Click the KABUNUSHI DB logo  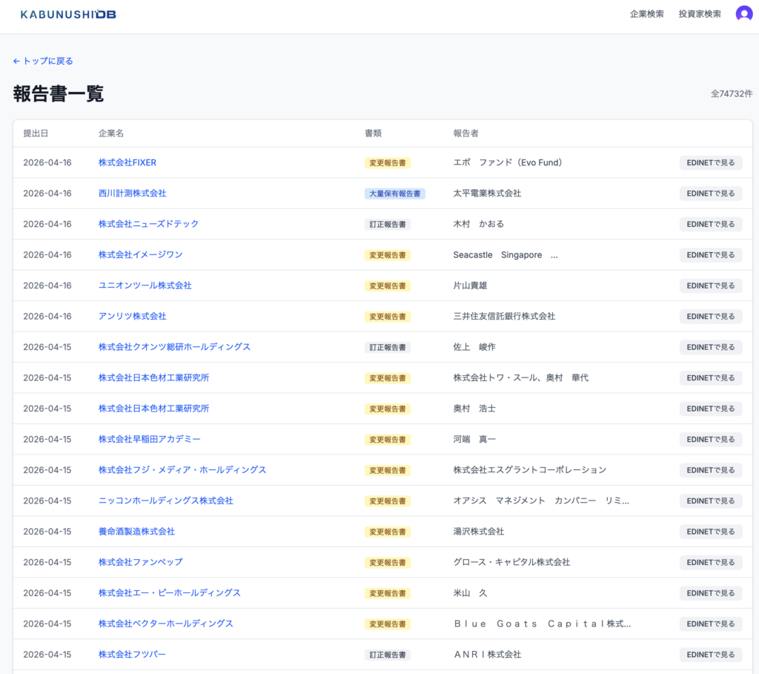[x=68, y=14]
